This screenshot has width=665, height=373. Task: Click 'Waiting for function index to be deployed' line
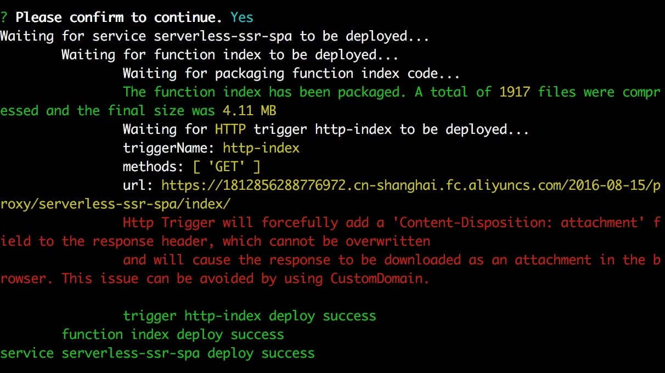[x=229, y=54]
